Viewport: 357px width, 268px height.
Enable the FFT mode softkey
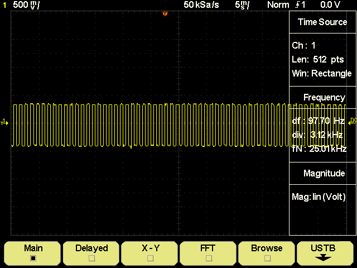(208, 253)
